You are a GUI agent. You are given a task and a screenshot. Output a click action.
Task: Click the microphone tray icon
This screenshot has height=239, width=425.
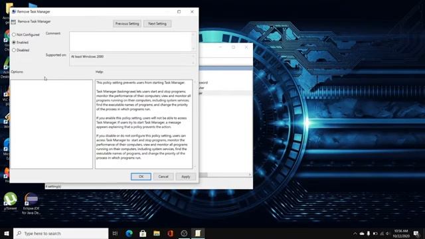pos(369,234)
